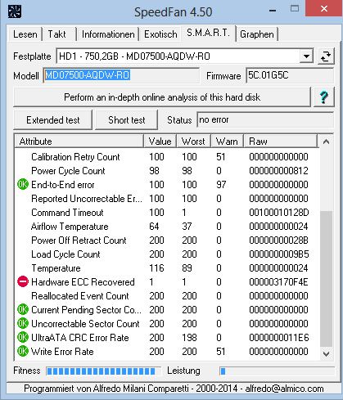Viewport: 343px width, 400px height.
Task: Click the refresh disk list icon button
Action: [326, 56]
